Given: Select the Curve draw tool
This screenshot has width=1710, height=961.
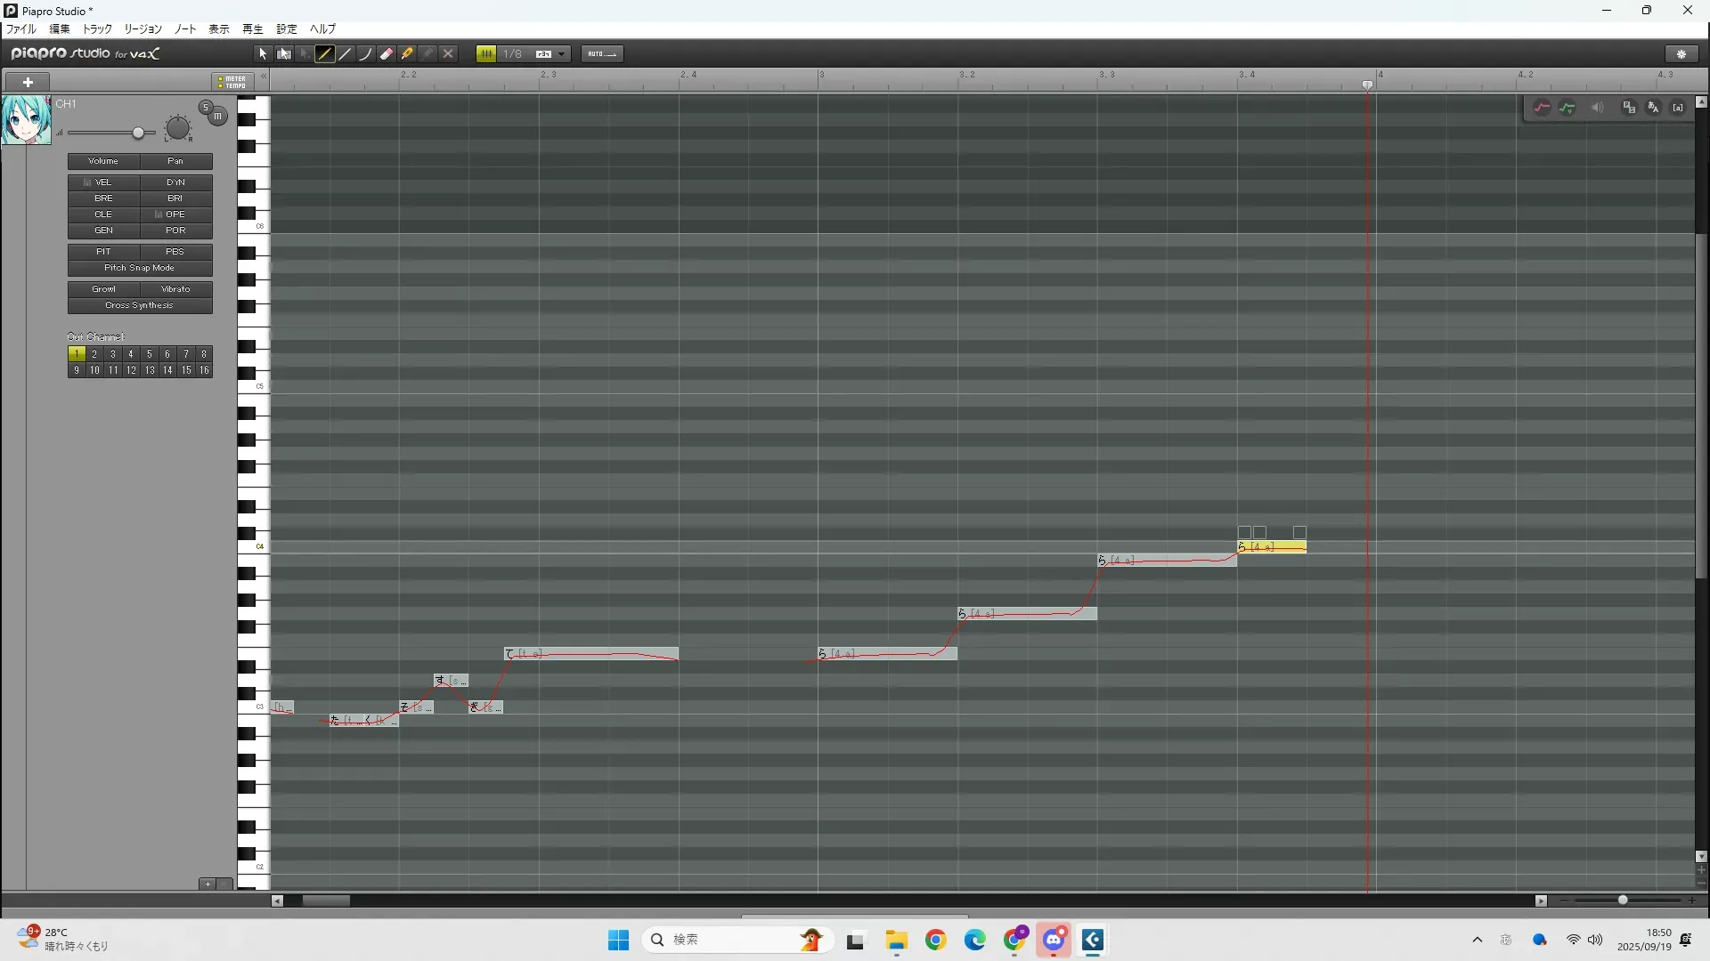Looking at the screenshot, I should pyautogui.click(x=366, y=54).
